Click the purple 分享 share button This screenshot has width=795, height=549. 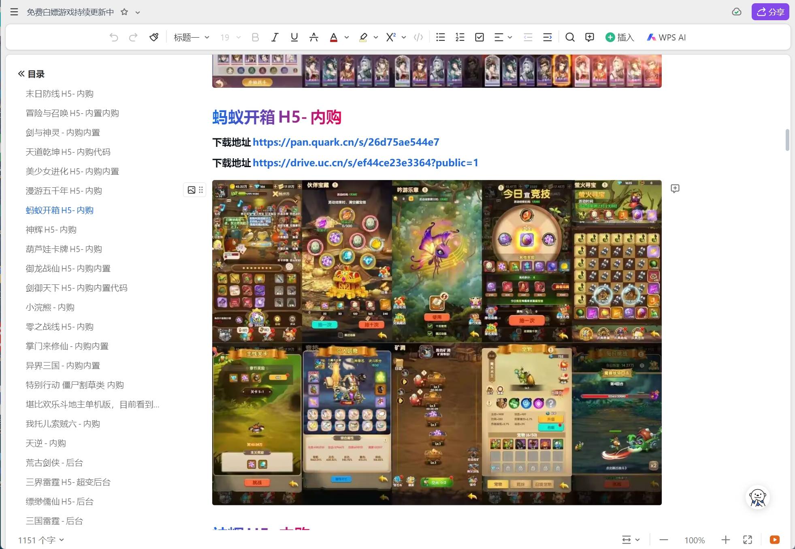pyautogui.click(x=770, y=12)
